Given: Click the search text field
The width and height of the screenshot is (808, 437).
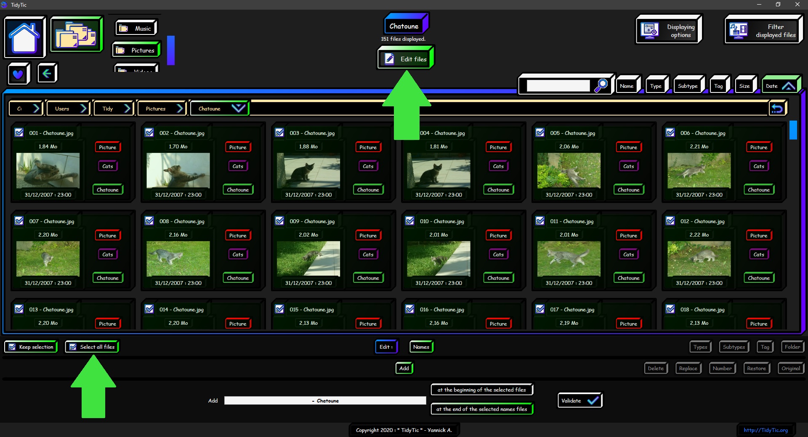Looking at the screenshot, I should click(x=558, y=85).
